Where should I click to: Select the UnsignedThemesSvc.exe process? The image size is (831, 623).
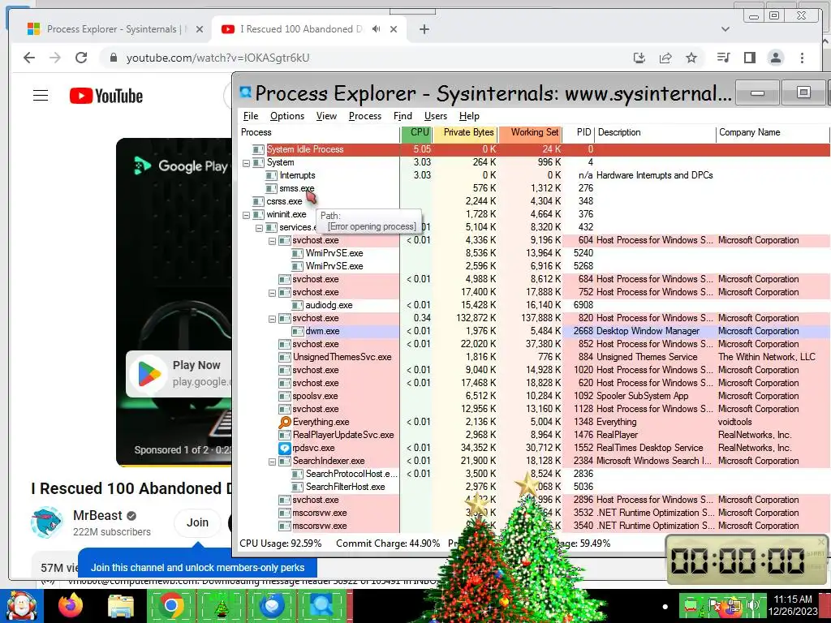coord(342,357)
